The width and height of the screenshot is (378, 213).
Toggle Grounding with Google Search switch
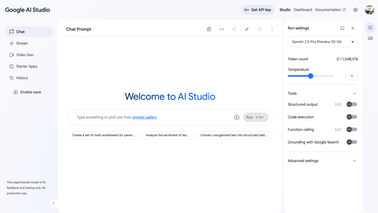352,142
